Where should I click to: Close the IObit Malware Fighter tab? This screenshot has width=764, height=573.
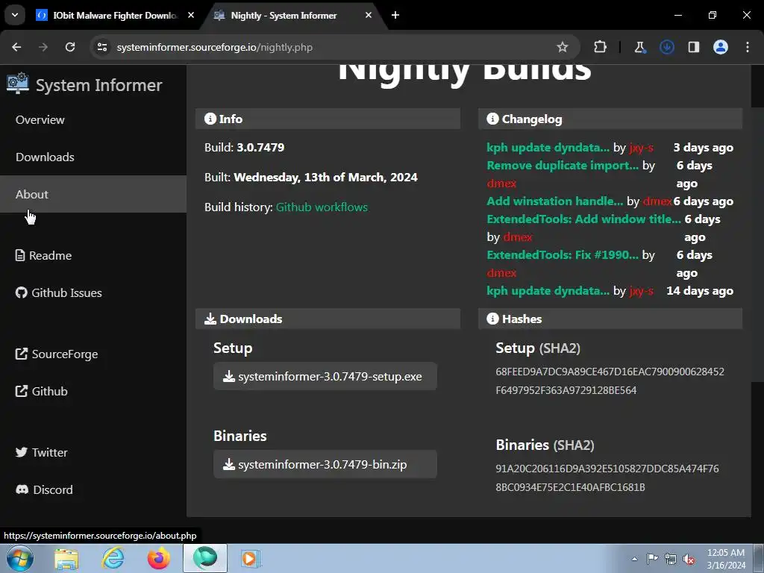click(191, 15)
